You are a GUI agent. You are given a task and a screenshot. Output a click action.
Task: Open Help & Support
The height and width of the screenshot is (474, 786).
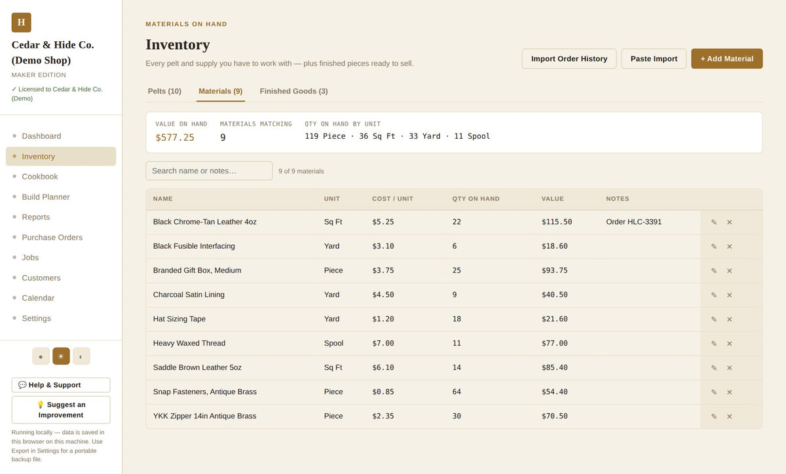pos(61,385)
